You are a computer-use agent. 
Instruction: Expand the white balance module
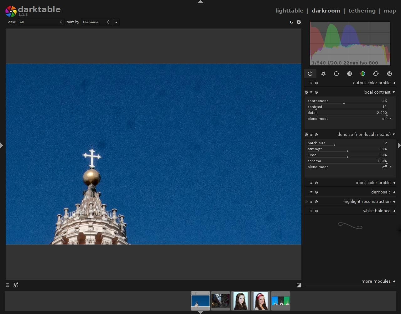coord(394,211)
